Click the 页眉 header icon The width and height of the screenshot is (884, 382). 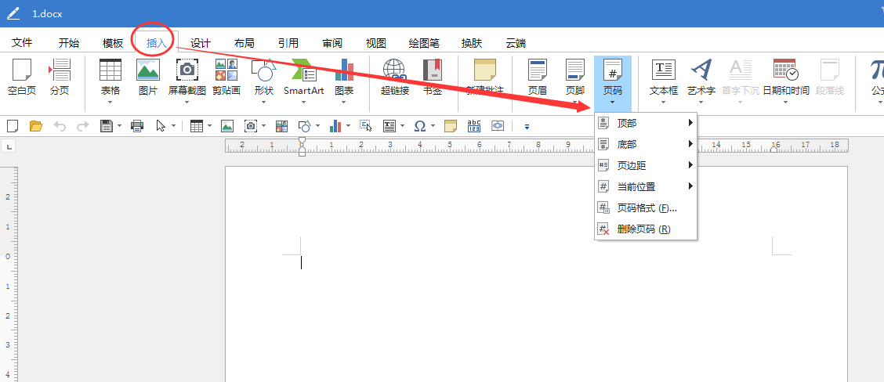tap(538, 77)
